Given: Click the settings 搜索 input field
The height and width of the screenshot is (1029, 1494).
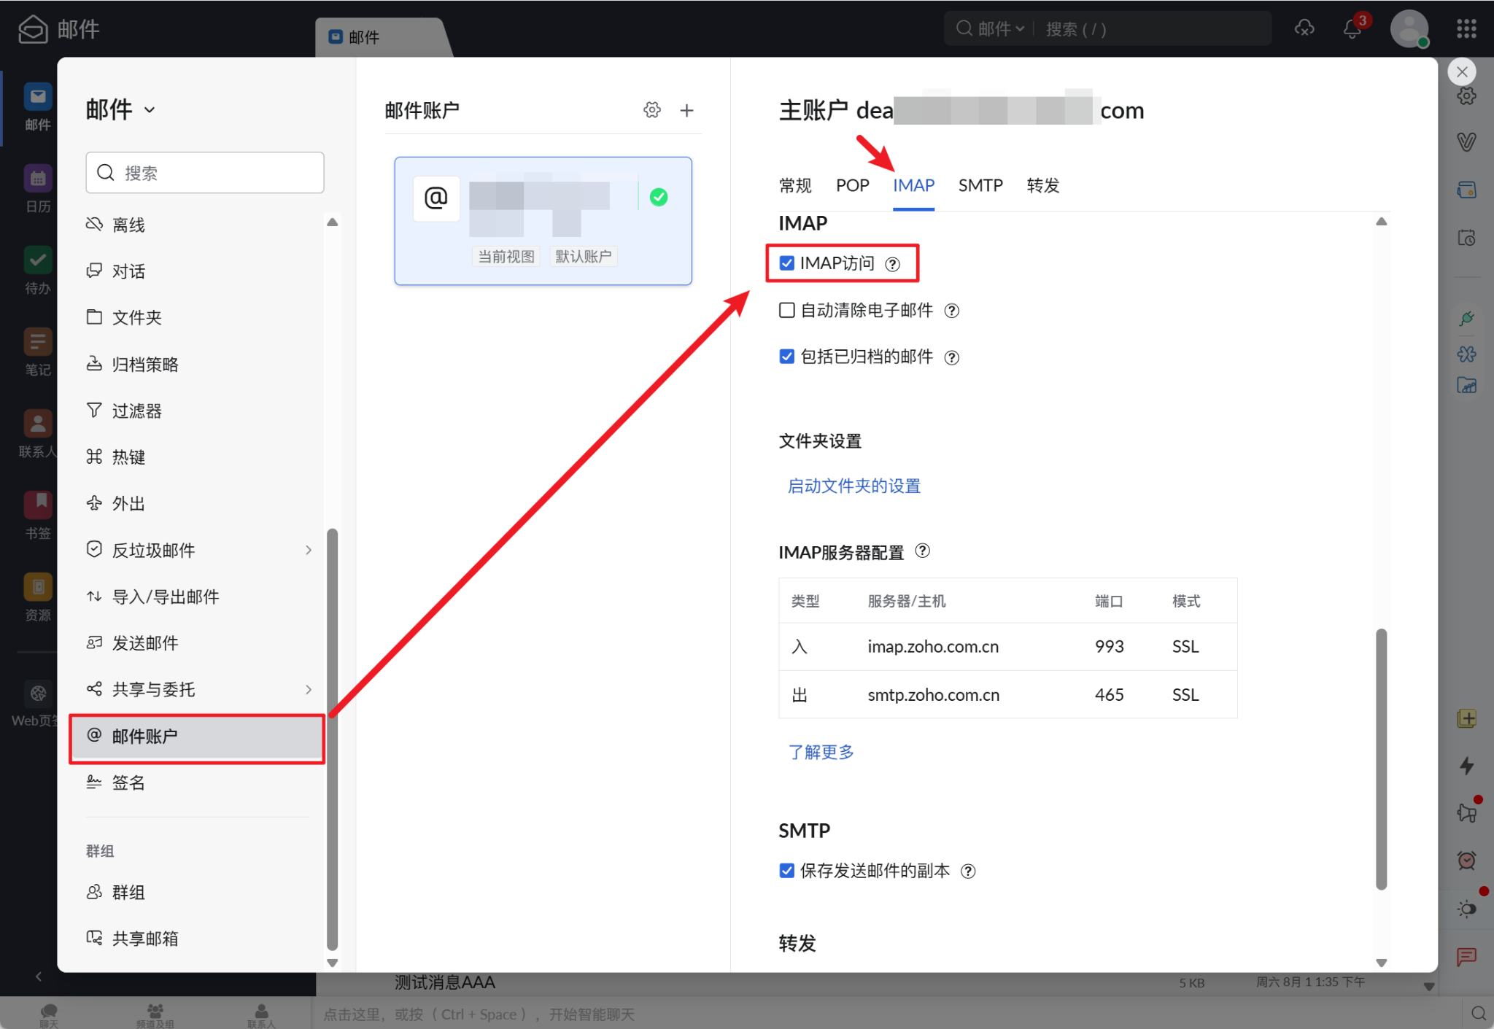Looking at the screenshot, I should point(205,172).
